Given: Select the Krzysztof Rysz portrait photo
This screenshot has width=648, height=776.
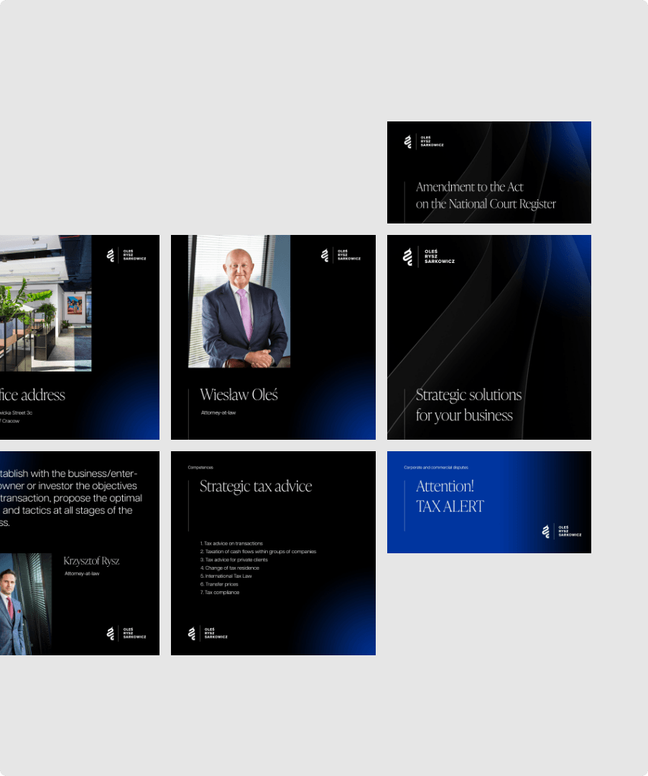Looking at the screenshot, I should click(25, 604).
